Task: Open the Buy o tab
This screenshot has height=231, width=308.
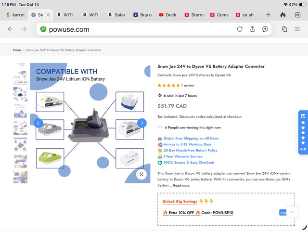Action: [143, 15]
